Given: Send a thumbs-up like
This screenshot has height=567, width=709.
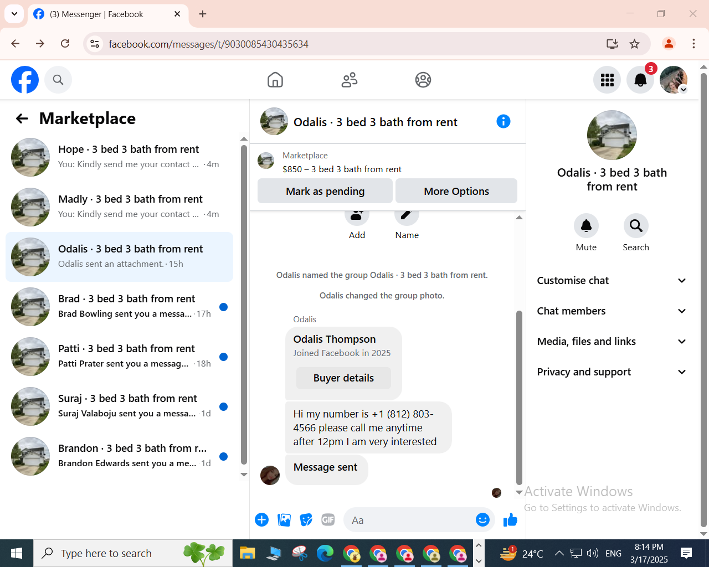Looking at the screenshot, I should 510,520.
